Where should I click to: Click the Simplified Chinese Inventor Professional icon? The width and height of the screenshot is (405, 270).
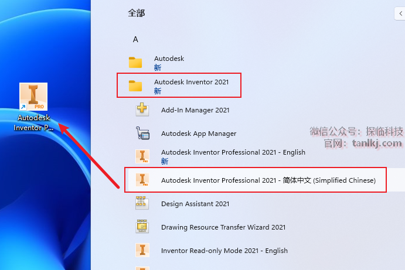click(142, 180)
